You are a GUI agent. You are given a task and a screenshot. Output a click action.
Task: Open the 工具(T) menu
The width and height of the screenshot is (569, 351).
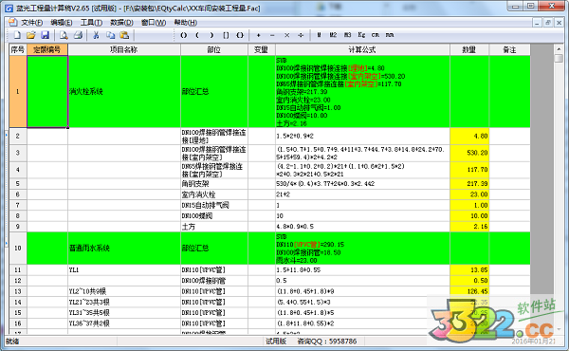coord(91,23)
